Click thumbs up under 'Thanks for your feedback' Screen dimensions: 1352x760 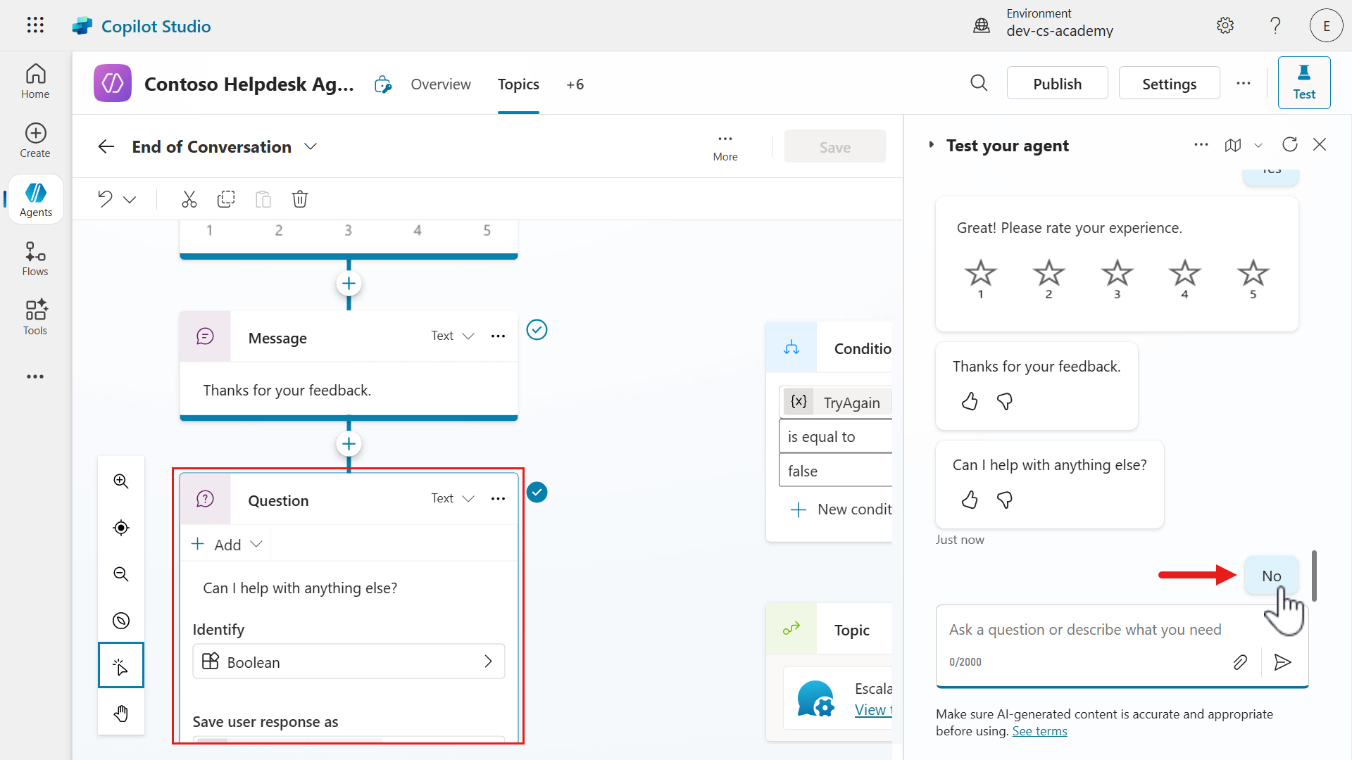point(970,401)
